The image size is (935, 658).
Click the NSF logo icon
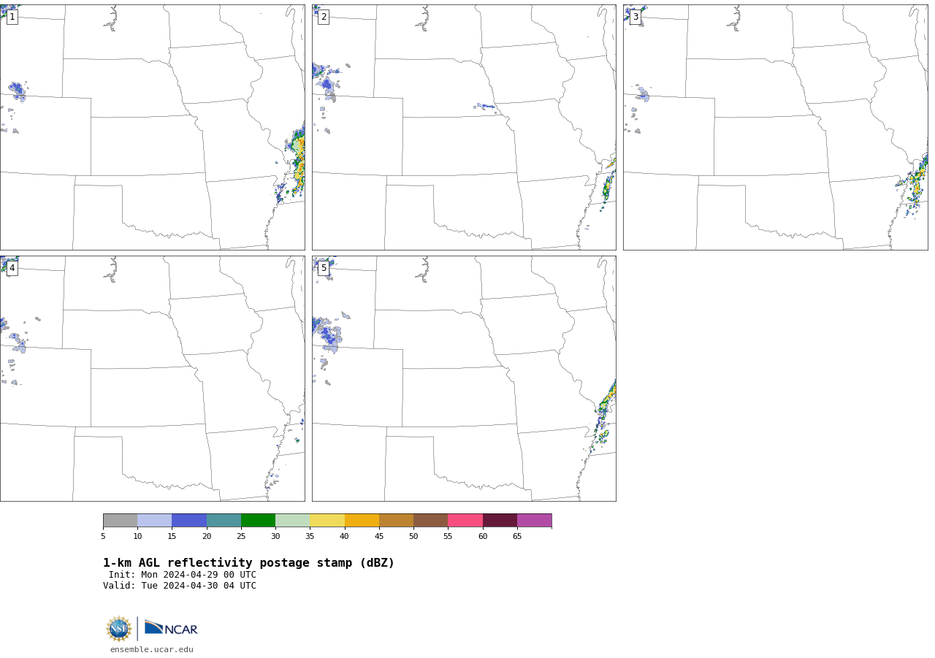point(119,629)
